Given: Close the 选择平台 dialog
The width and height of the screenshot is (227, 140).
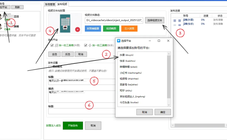Looking at the screenshot, I should pos(168,41).
